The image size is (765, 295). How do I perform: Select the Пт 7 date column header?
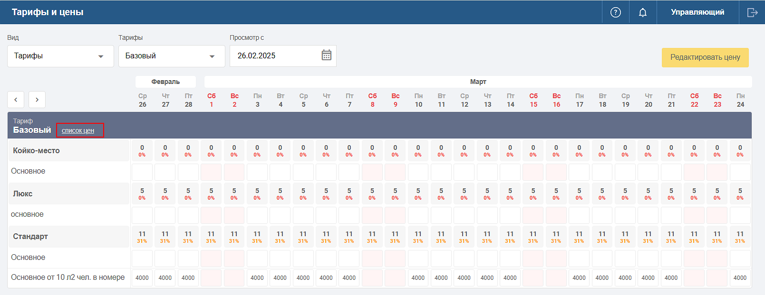(349, 100)
